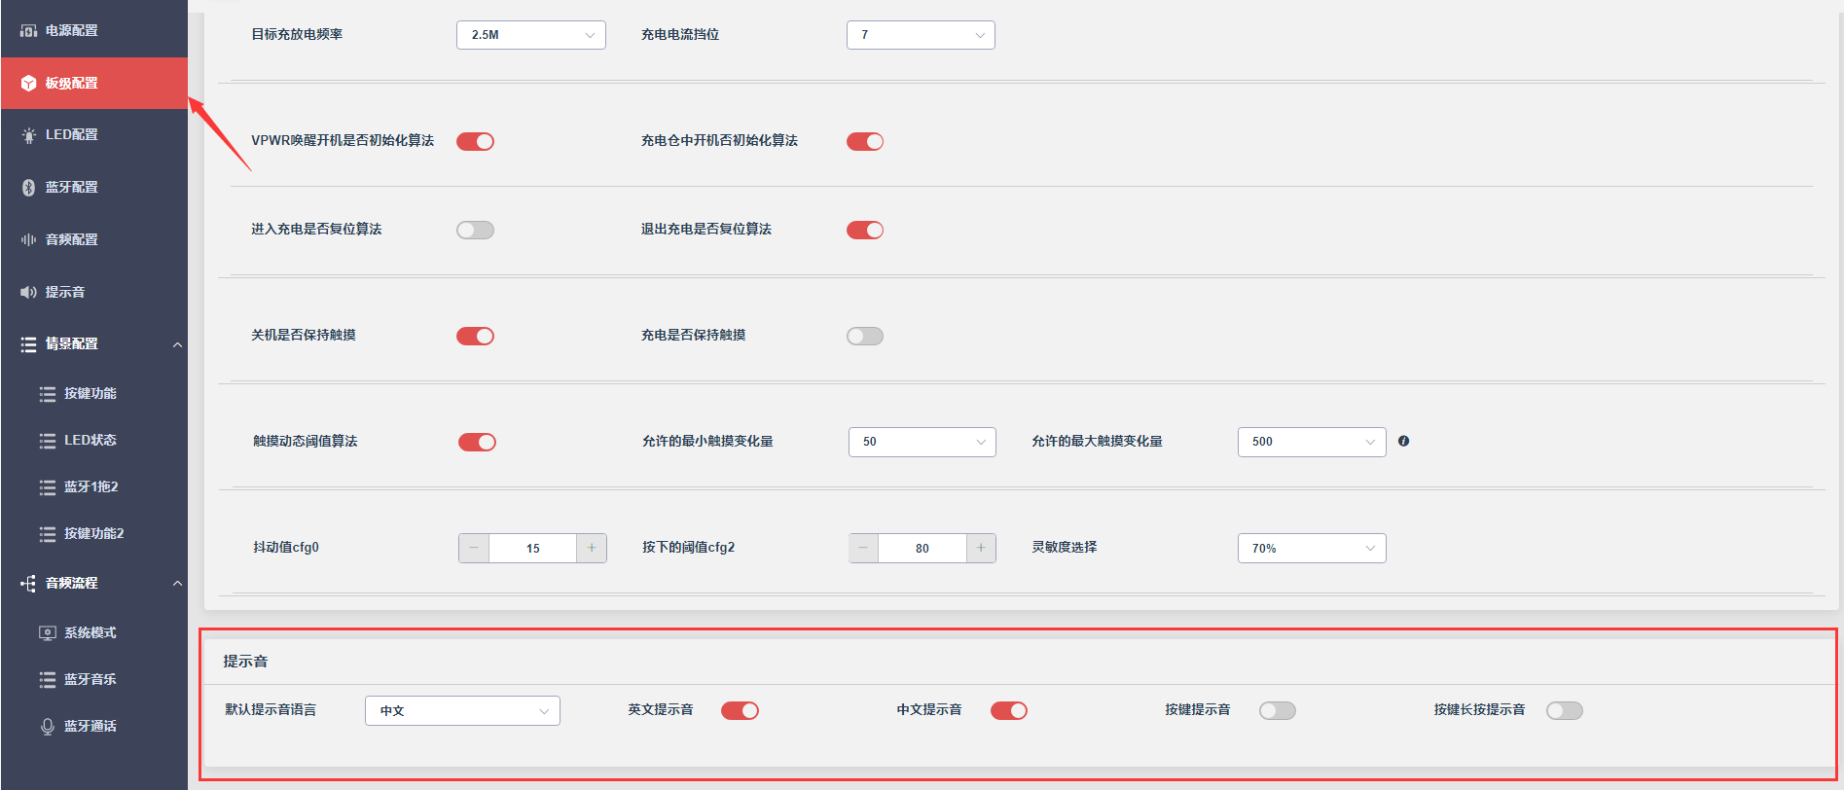The image size is (1844, 790).
Task: Click the 蓝牙1拖2 list icon
Action: [x=48, y=487]
